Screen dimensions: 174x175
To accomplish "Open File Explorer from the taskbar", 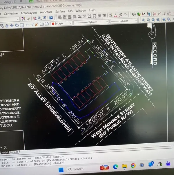I will [x=124, y=166].
